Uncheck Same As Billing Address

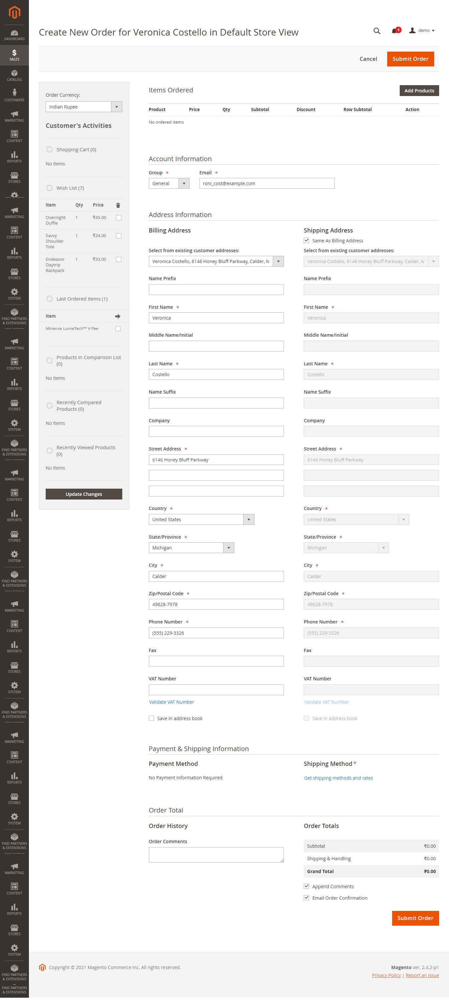[x=306, y=241]
